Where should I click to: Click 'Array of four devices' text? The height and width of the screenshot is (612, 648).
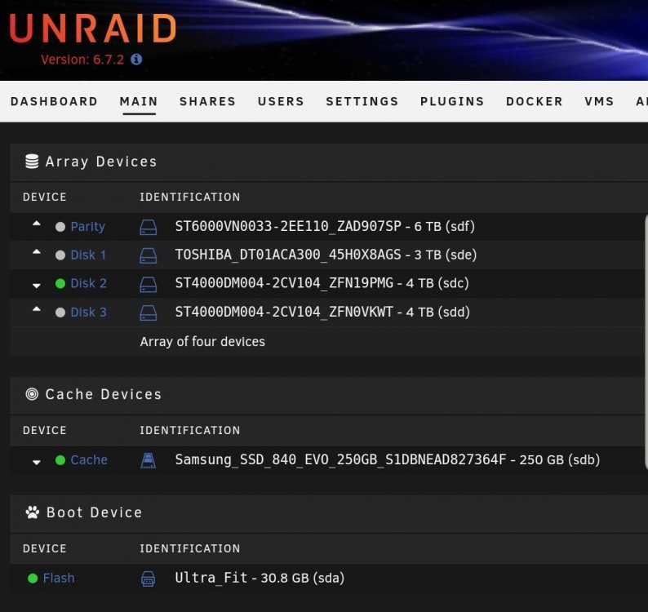202,342
